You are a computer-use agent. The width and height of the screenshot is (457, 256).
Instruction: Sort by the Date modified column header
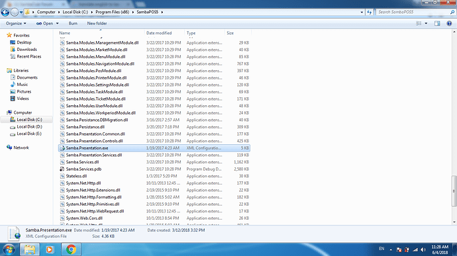(159, 33)
